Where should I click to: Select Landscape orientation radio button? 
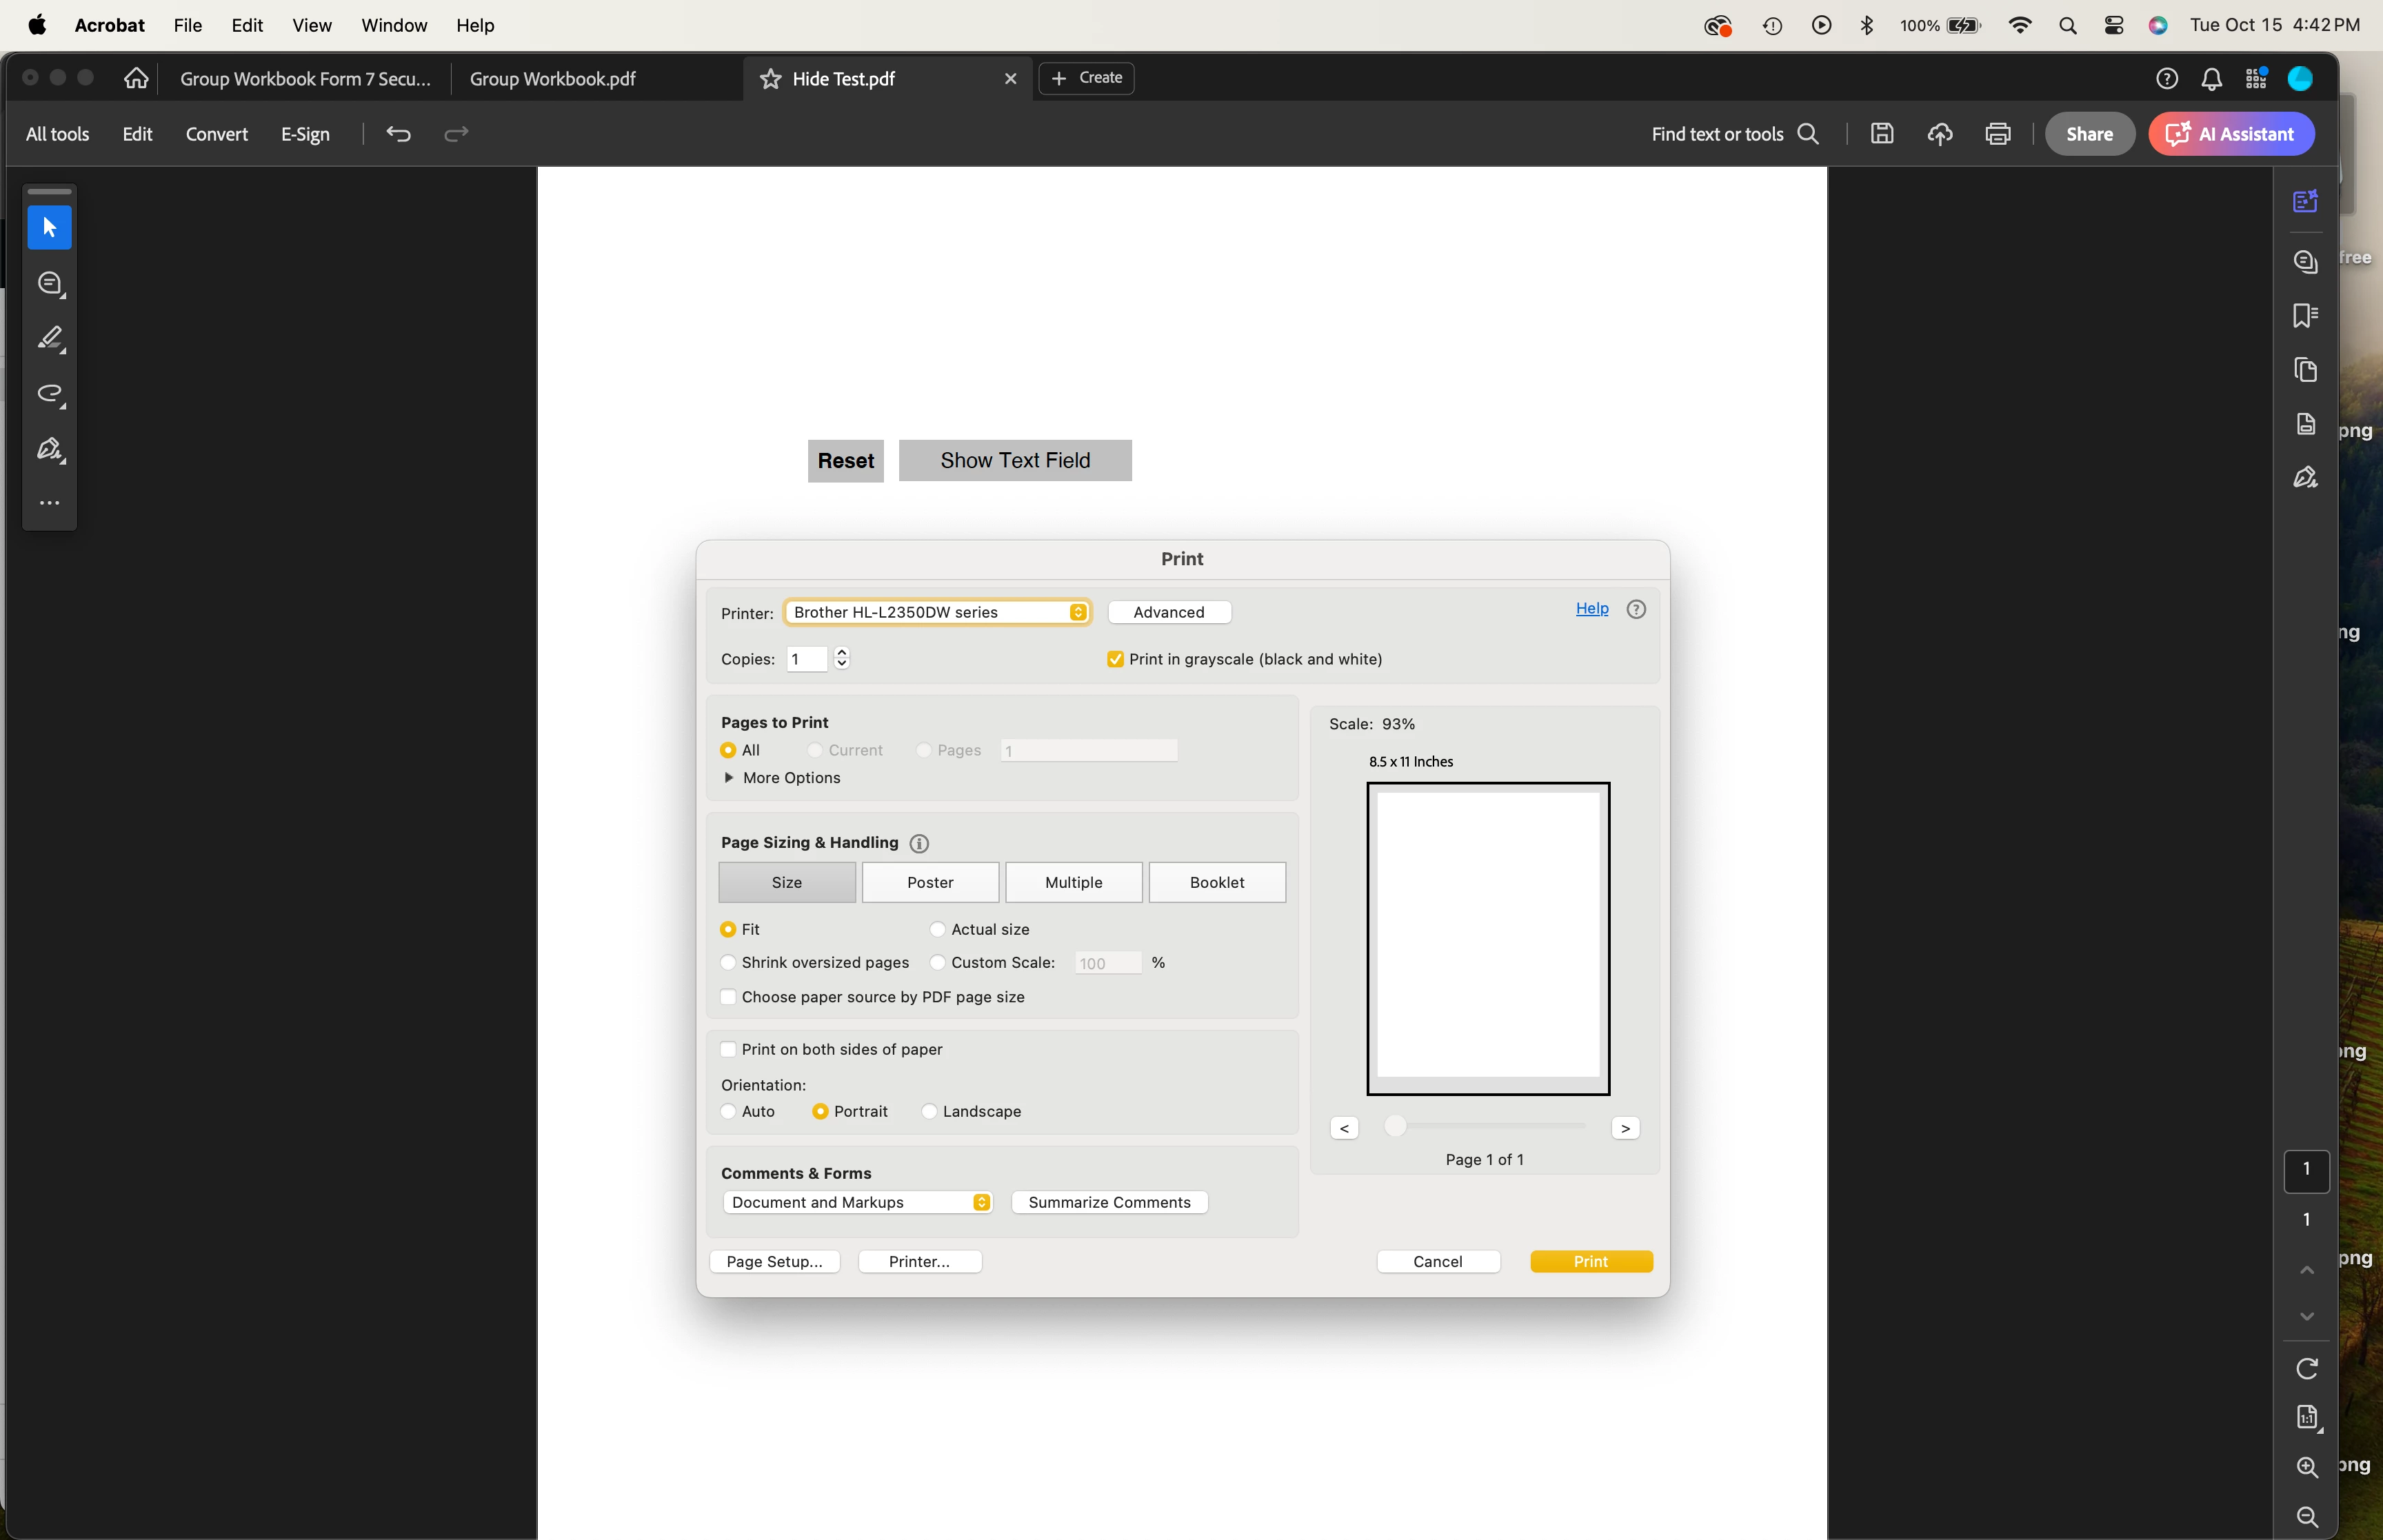pyautogui.click(x=929, y=1111)
